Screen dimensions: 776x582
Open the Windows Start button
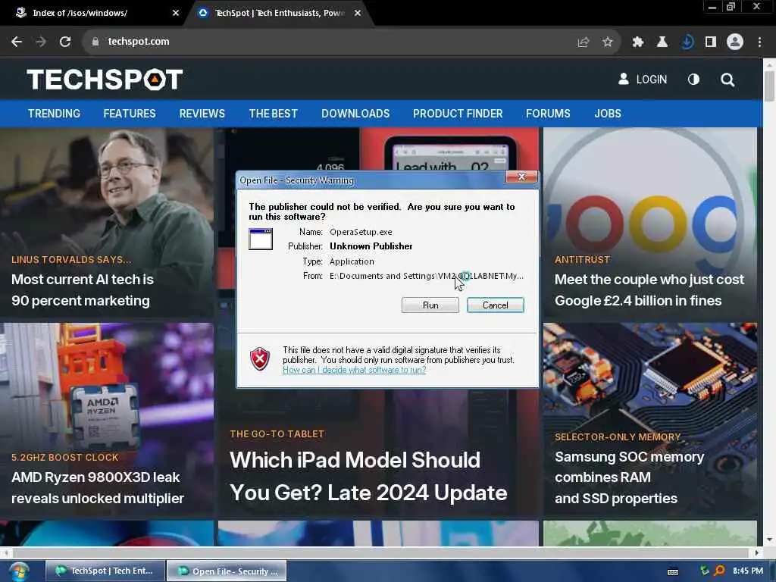(19, 571)
